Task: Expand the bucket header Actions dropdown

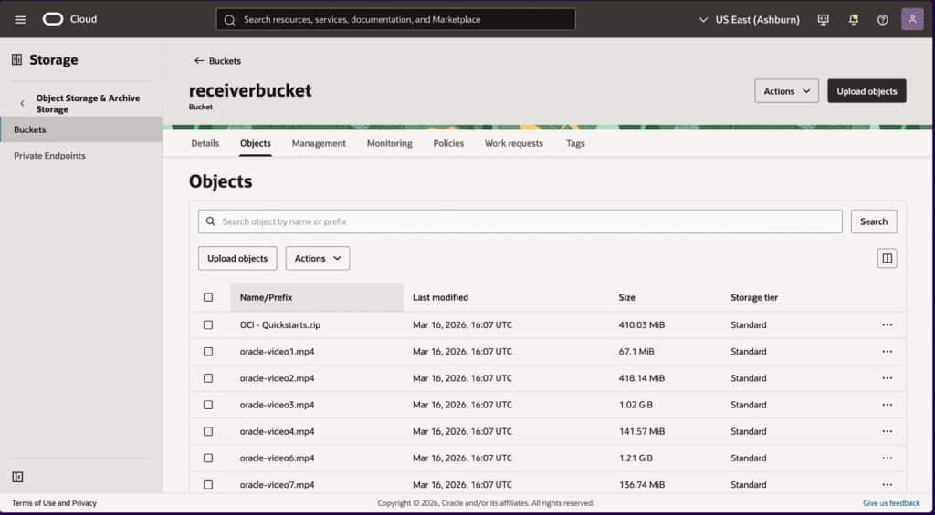Action: (x=786, y=91)
